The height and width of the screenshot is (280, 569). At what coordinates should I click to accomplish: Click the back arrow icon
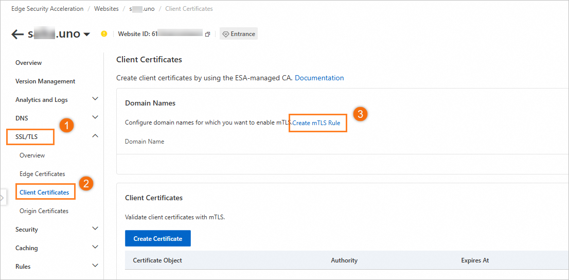(17, 34)
